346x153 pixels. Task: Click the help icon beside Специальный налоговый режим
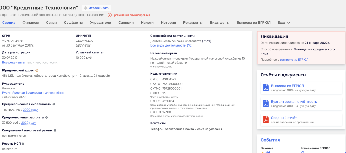click(55, 130)
